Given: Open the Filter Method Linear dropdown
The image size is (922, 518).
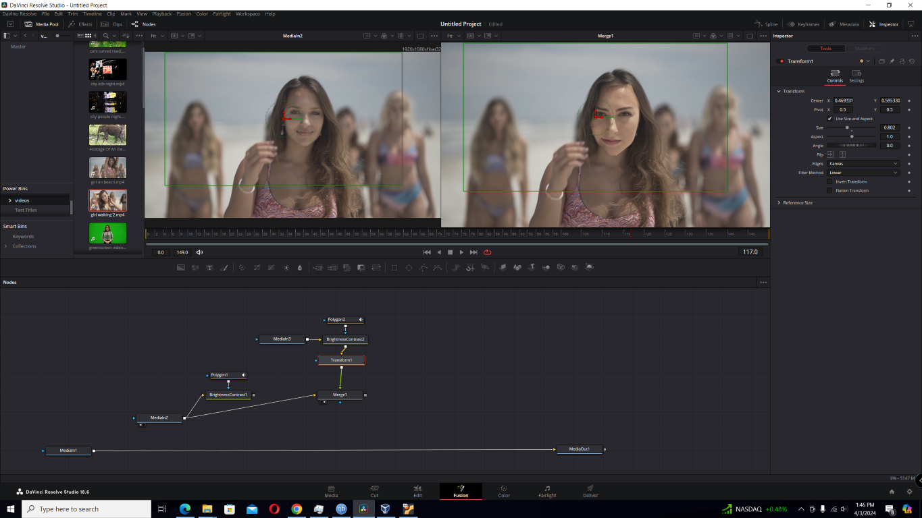Looking at the screenshot, I should tap(863, 173).
